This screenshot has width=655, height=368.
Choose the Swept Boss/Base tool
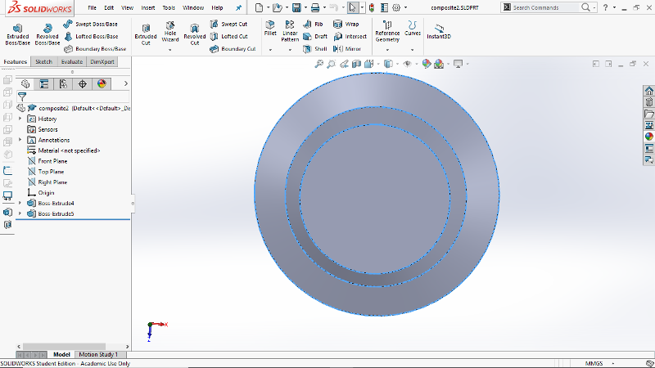tap(91, 25)
